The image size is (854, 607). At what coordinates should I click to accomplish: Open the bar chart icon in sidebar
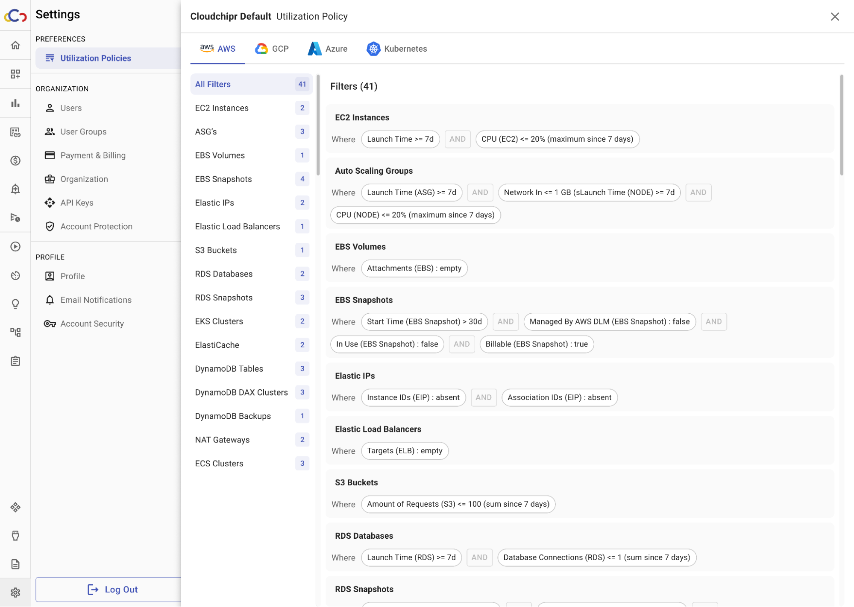pos(15,103)
